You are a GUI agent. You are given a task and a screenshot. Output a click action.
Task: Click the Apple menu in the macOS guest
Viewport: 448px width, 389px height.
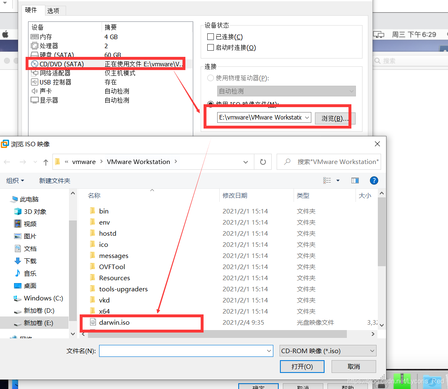pos(5,35)
